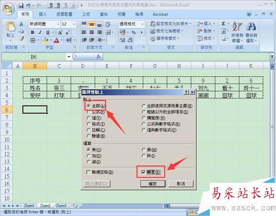The image size is (276, 216).
Task: Open the font name dropdown 新細明體
Action: pos(58,24)
